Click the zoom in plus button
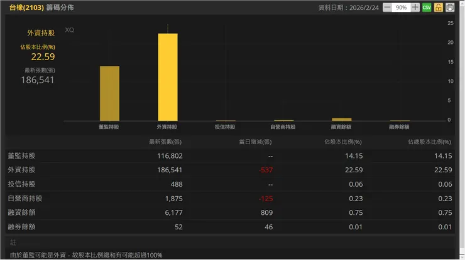 415,8
